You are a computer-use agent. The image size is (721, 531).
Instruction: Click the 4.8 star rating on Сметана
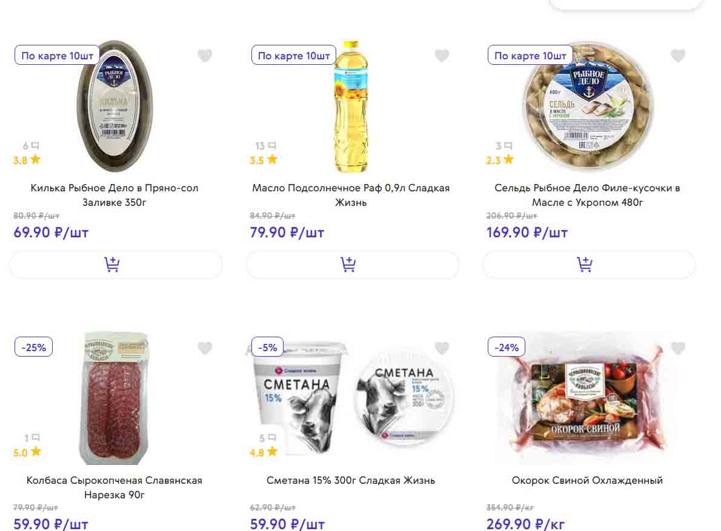tap(264, 452)
